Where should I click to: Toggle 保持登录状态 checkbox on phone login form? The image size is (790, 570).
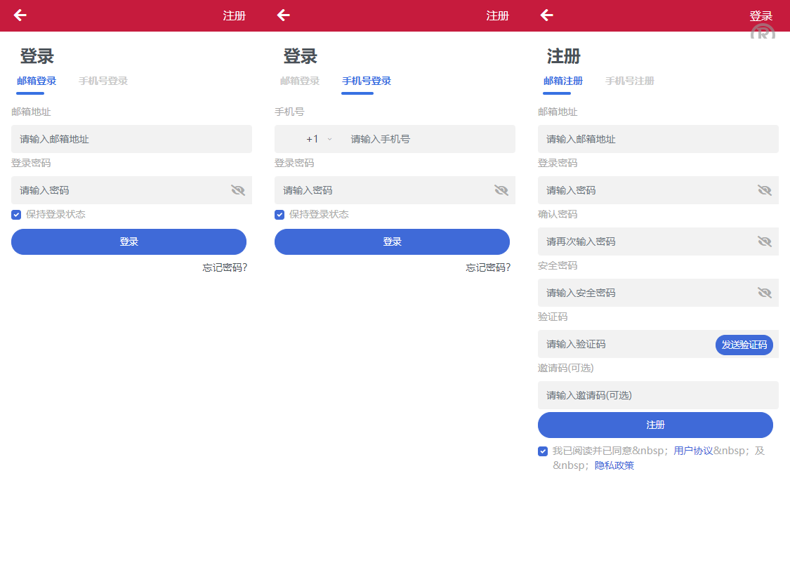[279, 215]
